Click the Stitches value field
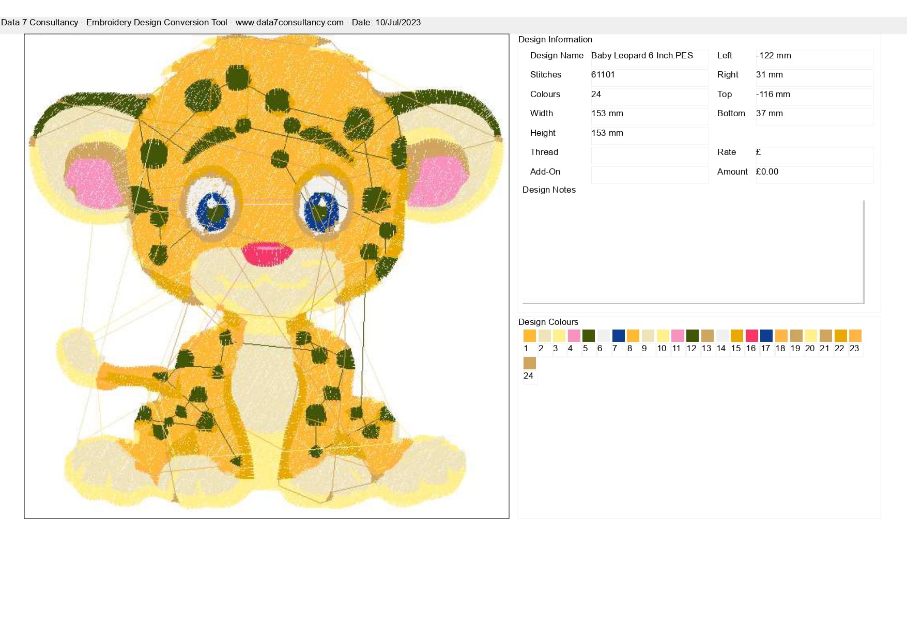907x641 pixels. click(x=650, y=77)
